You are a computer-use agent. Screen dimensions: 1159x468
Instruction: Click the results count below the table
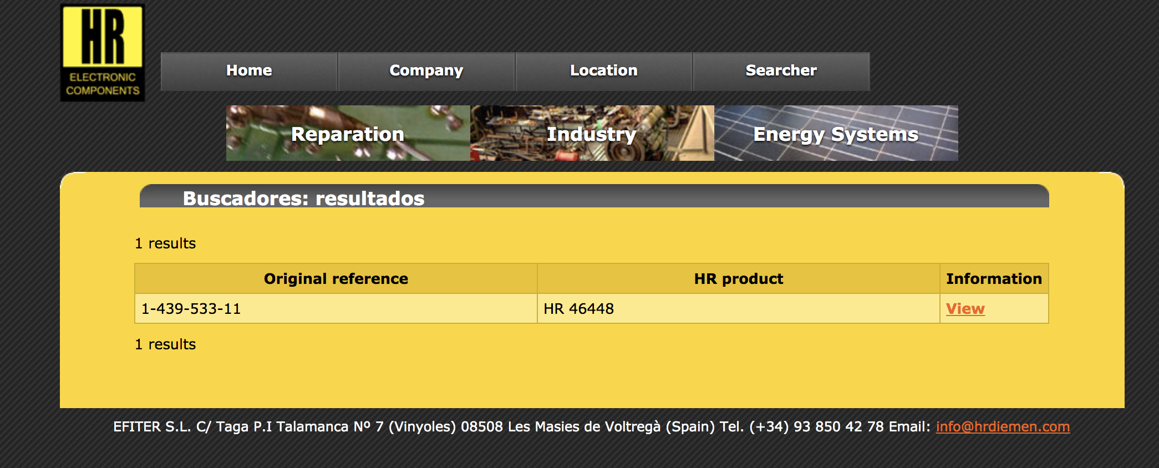(x=165, y=344)
